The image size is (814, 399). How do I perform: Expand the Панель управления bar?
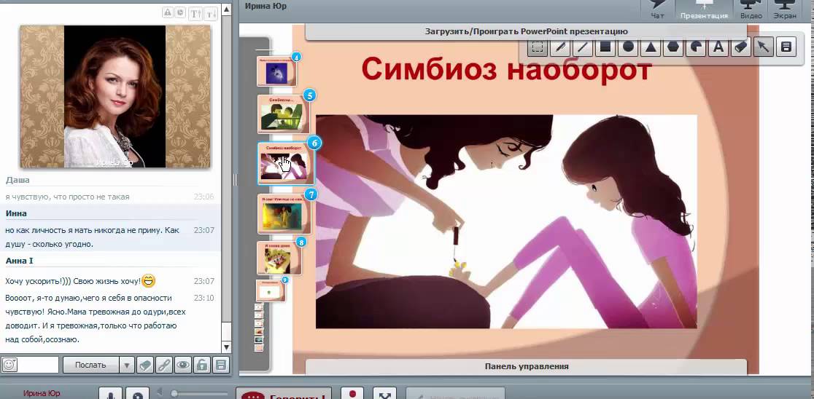pos(527,366)
